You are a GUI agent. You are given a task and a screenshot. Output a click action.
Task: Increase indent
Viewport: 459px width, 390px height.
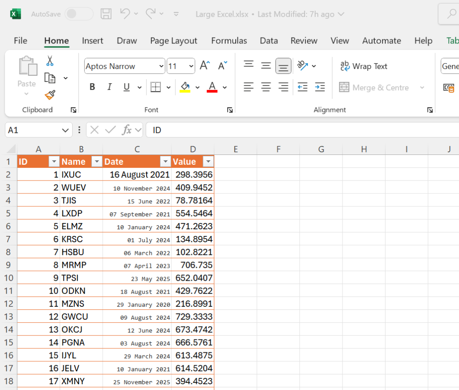click(320, 87)
